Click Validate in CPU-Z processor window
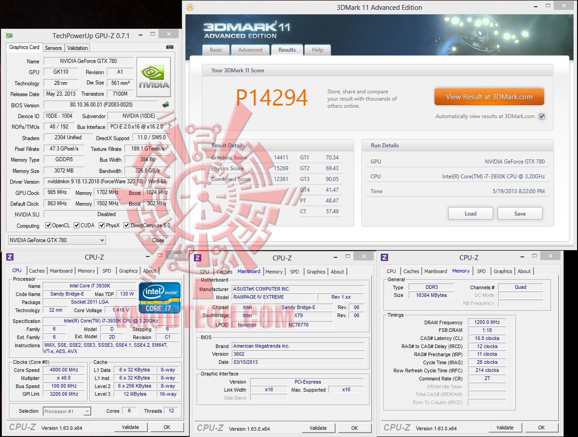The image size is (578, 437). 131,427
